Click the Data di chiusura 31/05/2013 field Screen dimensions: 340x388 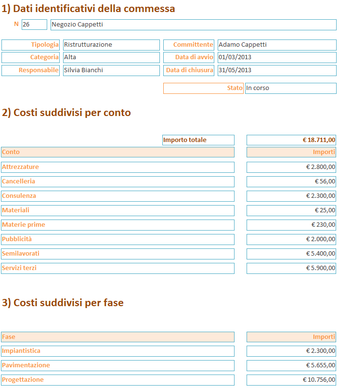click(x=277, y=70)
